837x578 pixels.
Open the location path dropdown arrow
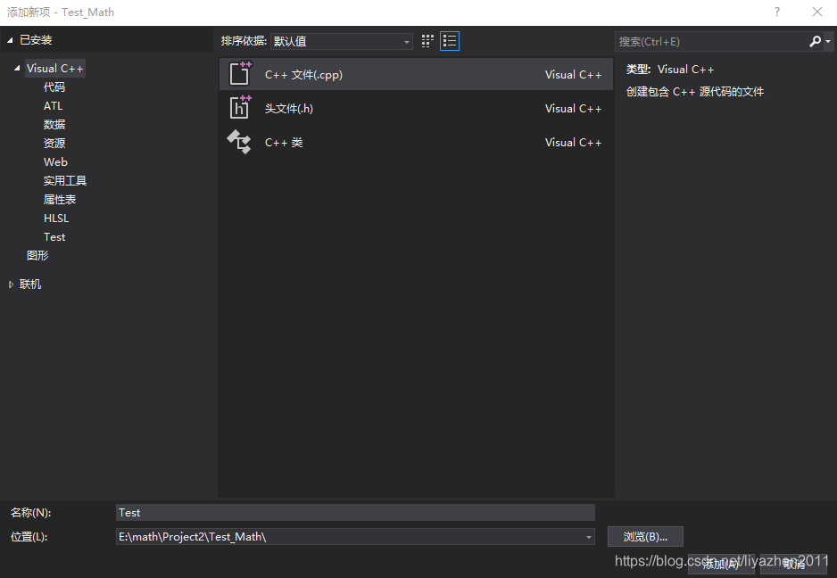(x=589, y=537)
